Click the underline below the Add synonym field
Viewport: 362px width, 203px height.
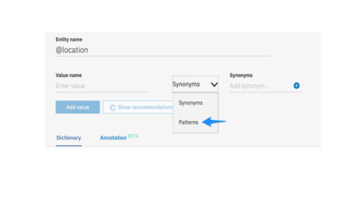click(x=265, y=92)
